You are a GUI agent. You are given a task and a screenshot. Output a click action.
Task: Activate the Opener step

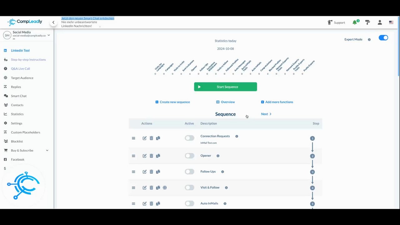click(189, 156)
